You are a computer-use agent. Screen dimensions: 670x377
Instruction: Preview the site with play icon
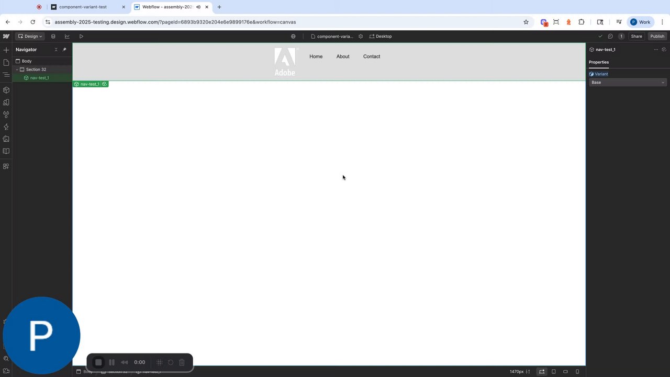(81, 37)
